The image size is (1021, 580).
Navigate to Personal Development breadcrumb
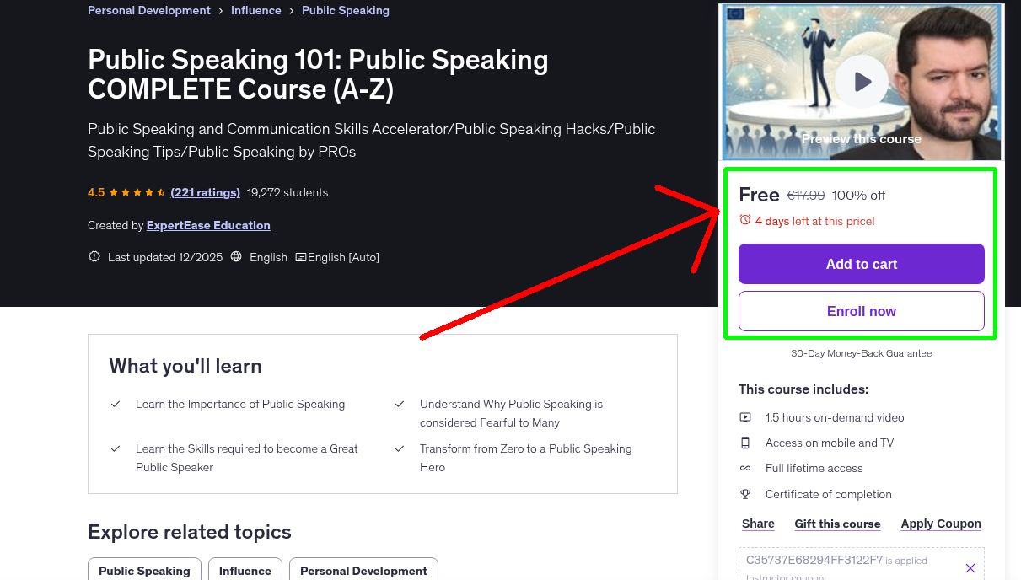pyautogui.click(x=148, y=10)
